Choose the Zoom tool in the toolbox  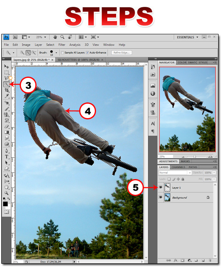(6, 193)
